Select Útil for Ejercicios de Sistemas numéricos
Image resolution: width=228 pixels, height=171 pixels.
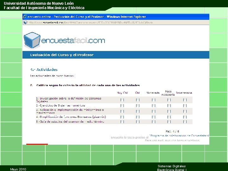[137, 105]
